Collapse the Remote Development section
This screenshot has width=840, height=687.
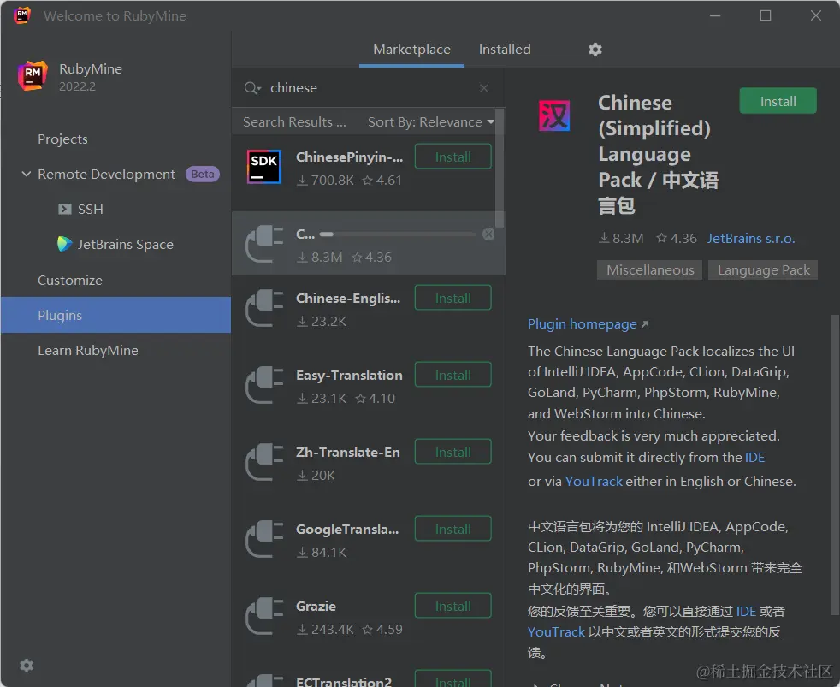coord(25,174)
